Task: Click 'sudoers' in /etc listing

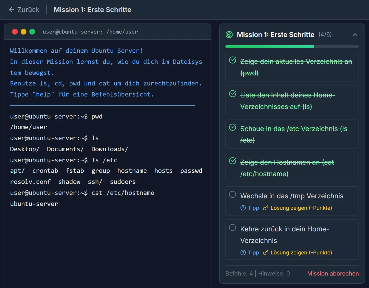Action: pyautogui.click(x=123, y=182)
